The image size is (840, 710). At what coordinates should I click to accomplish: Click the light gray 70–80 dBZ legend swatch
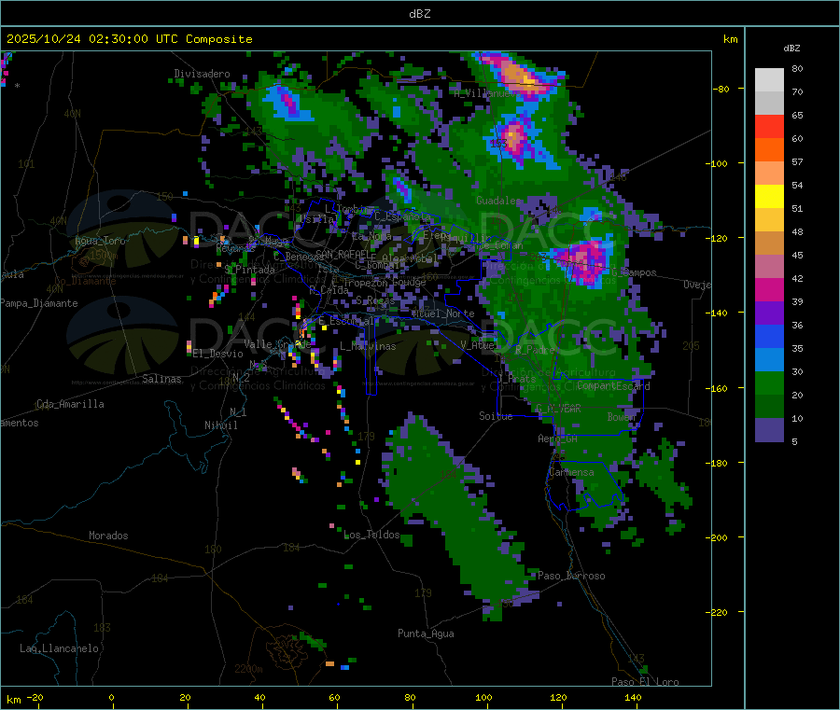[769, 80]
